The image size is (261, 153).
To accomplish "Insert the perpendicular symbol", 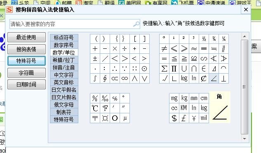I will click(x=223, y=79).
